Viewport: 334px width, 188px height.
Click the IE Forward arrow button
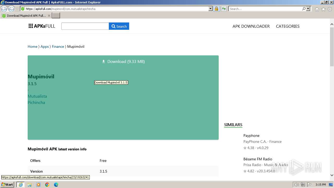pyautogui.click(x=11, y=9)
